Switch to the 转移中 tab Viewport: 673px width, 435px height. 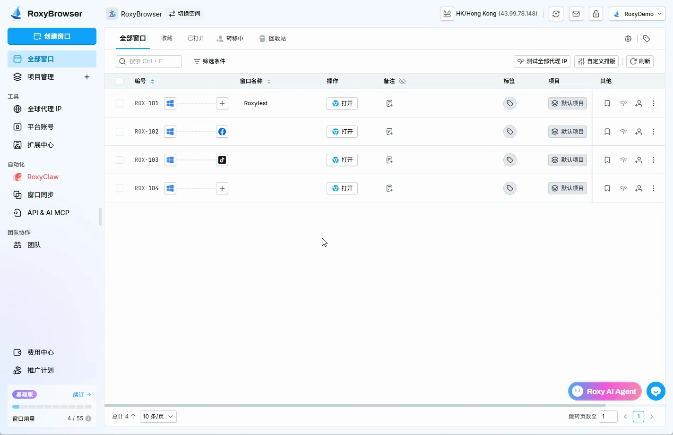pyautogui.click(x=230, y=39)
